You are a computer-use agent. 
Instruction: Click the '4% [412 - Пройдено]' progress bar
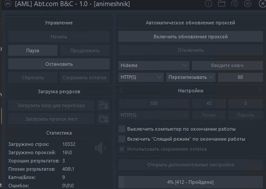[x=190, y=181]
